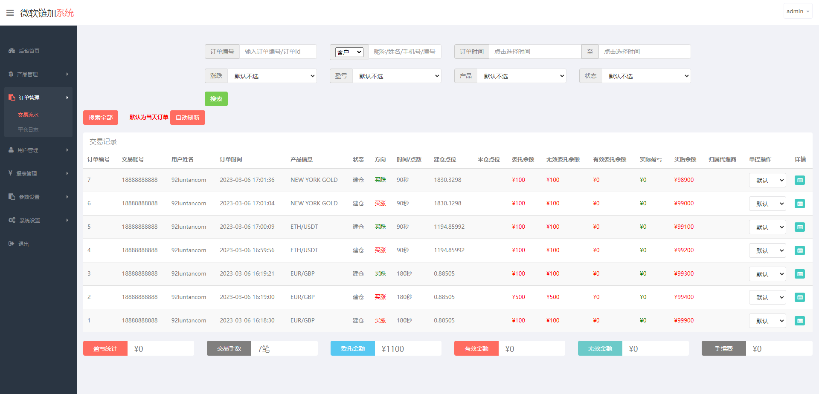Open 单控操作 dropdown for order 4
Image resolution: width=819 pixels, height=394 pixels.
pos(767,250)
